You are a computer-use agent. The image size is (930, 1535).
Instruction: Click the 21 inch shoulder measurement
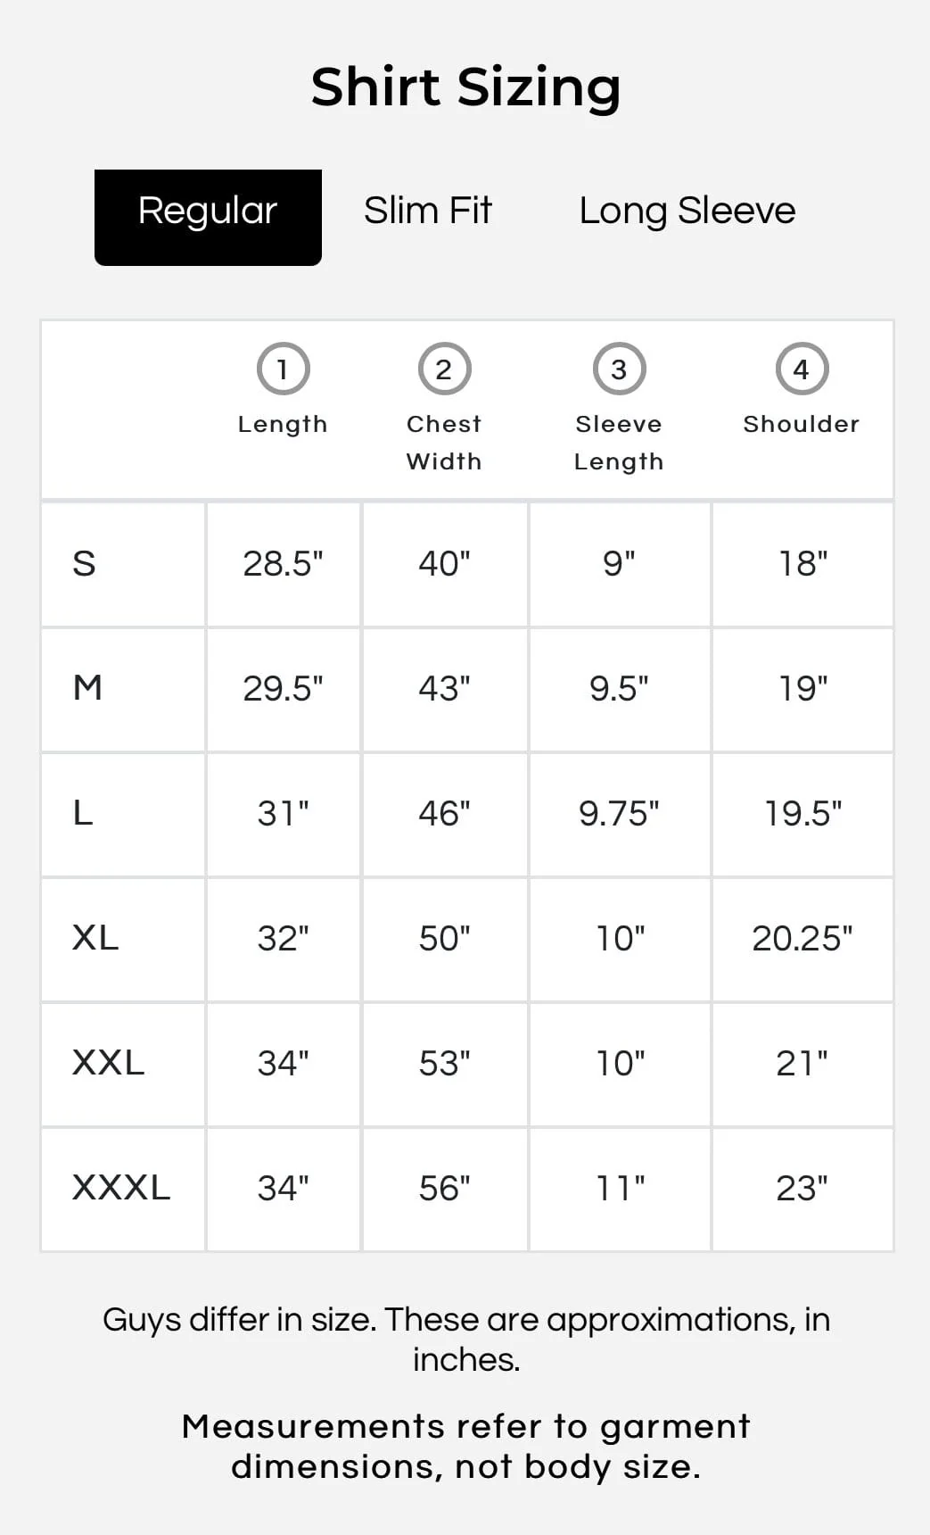click(x=800, y=1064)
